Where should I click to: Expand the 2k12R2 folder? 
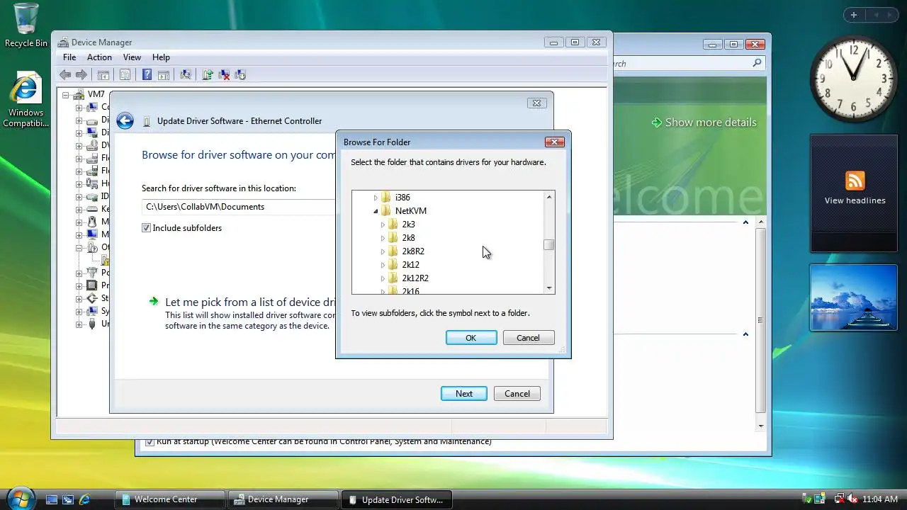(x=383, y=278)
